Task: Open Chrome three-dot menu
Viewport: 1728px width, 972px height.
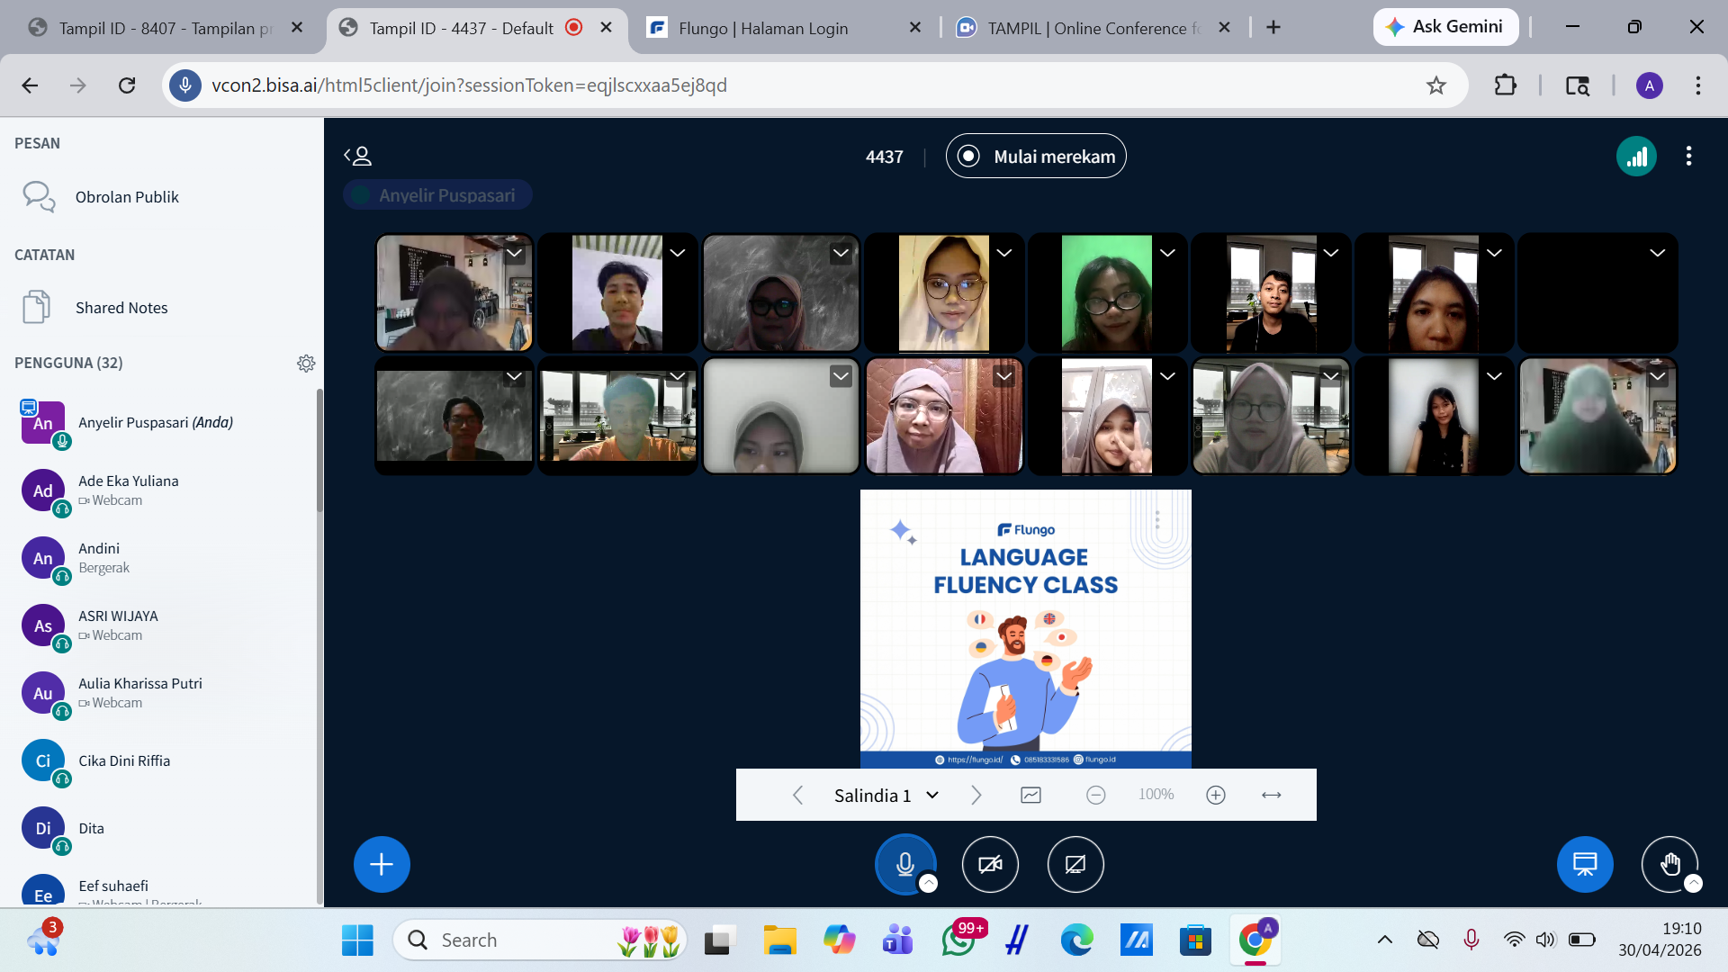Action: point(1697,85)
